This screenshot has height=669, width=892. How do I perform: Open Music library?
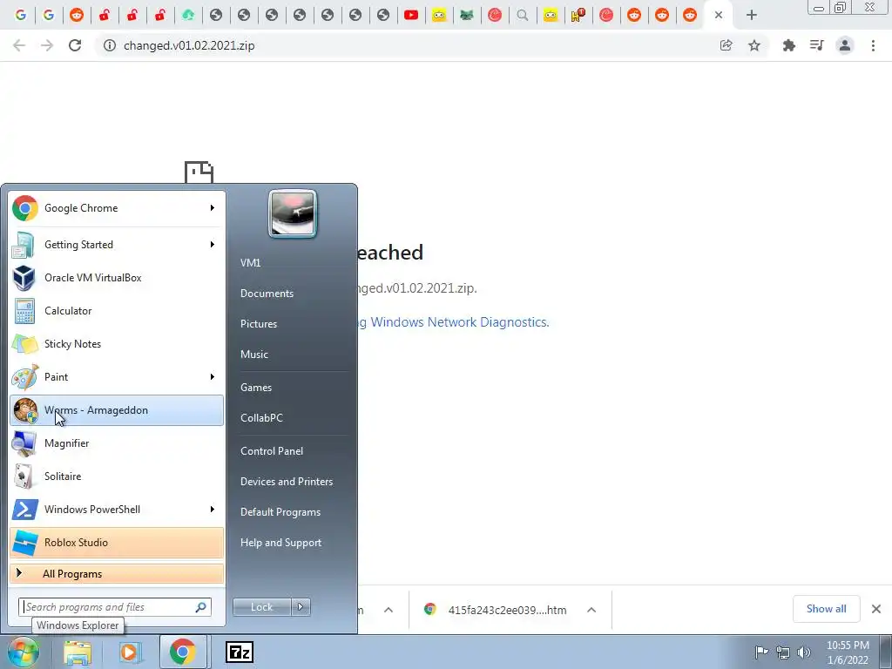click(x=253, y=355)
